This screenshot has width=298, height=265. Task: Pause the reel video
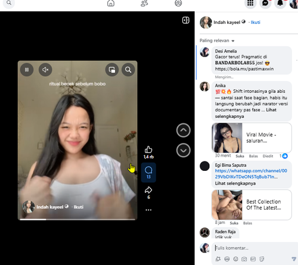(x=27, y=70)
